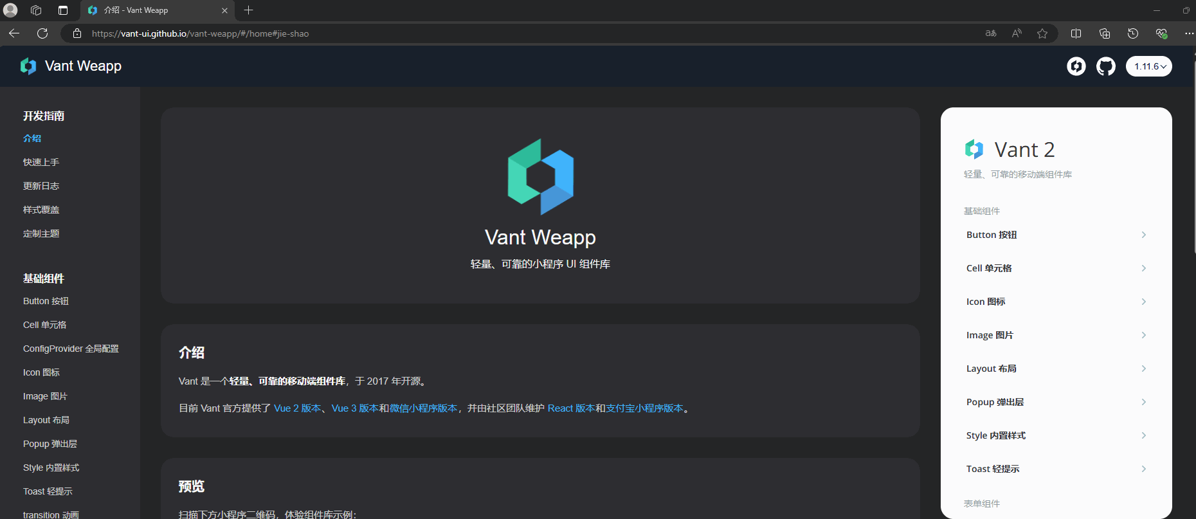This screenshot has height=519, width=1196.
Task: Click the translate page icon
Action: pyautogui.click(x=991, y=33)
